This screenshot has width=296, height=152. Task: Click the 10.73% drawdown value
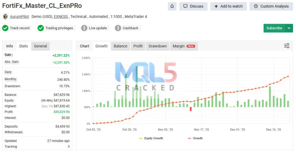[x=64, y=86]
